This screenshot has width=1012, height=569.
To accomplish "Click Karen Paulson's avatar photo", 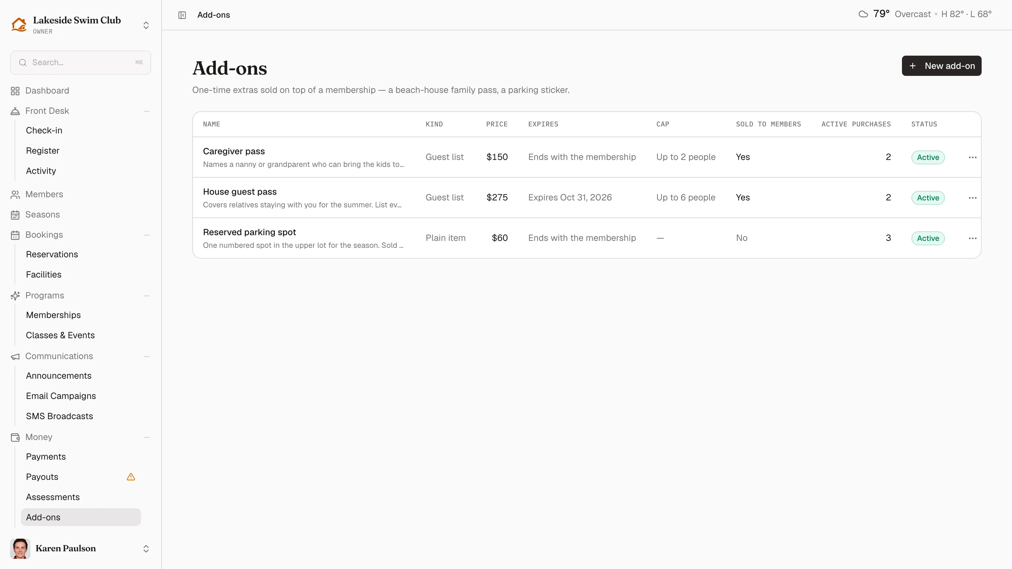I will click(20, 548).
